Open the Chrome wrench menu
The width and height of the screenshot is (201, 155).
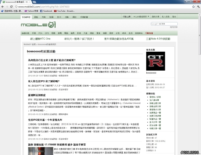coord(198,7)
